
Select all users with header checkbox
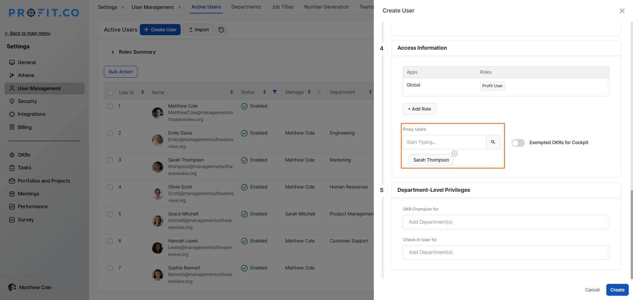click(110, 92)
